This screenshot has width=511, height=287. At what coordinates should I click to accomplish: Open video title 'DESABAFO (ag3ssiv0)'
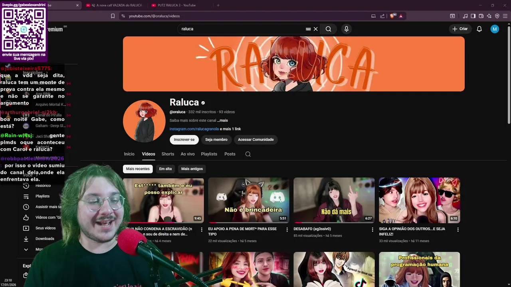click(x=312, y=229)
